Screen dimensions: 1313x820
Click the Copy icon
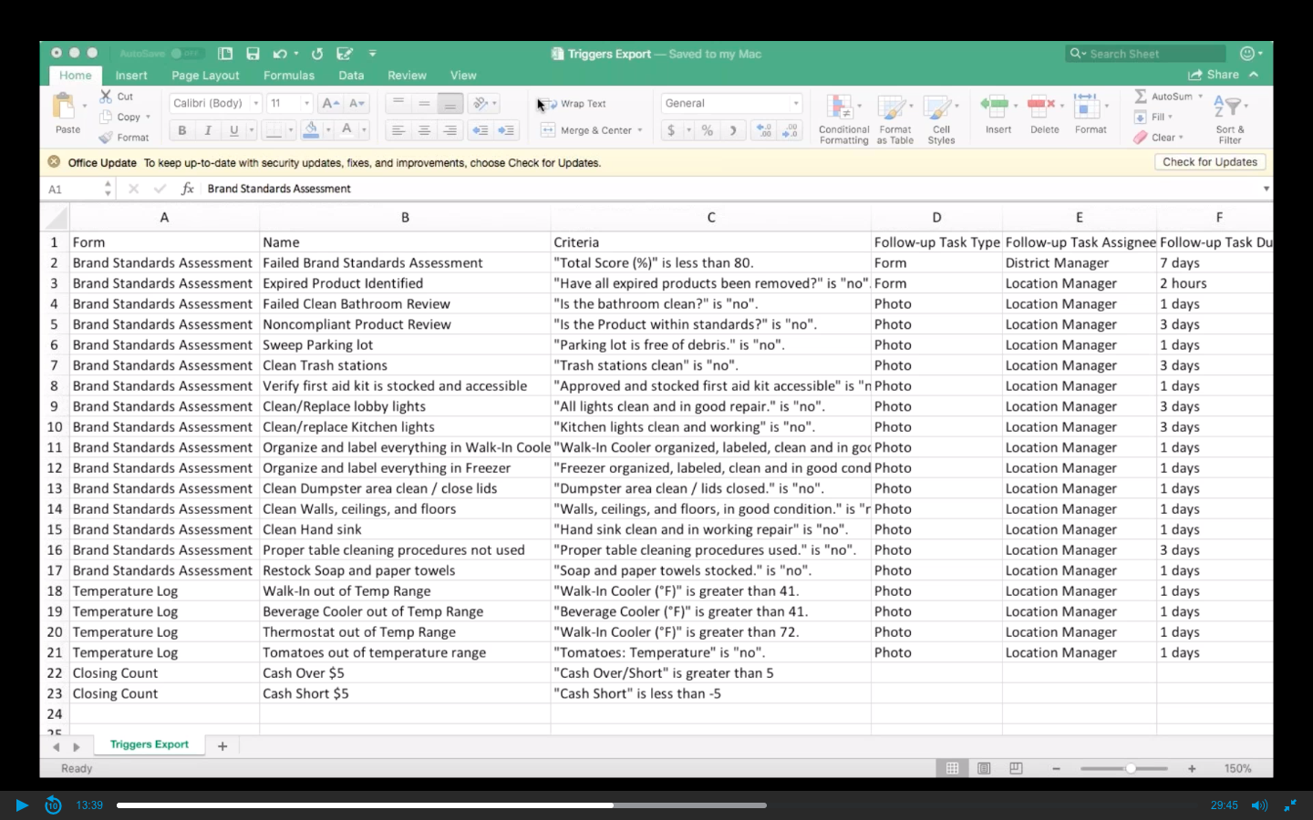(x=107, y=117)
